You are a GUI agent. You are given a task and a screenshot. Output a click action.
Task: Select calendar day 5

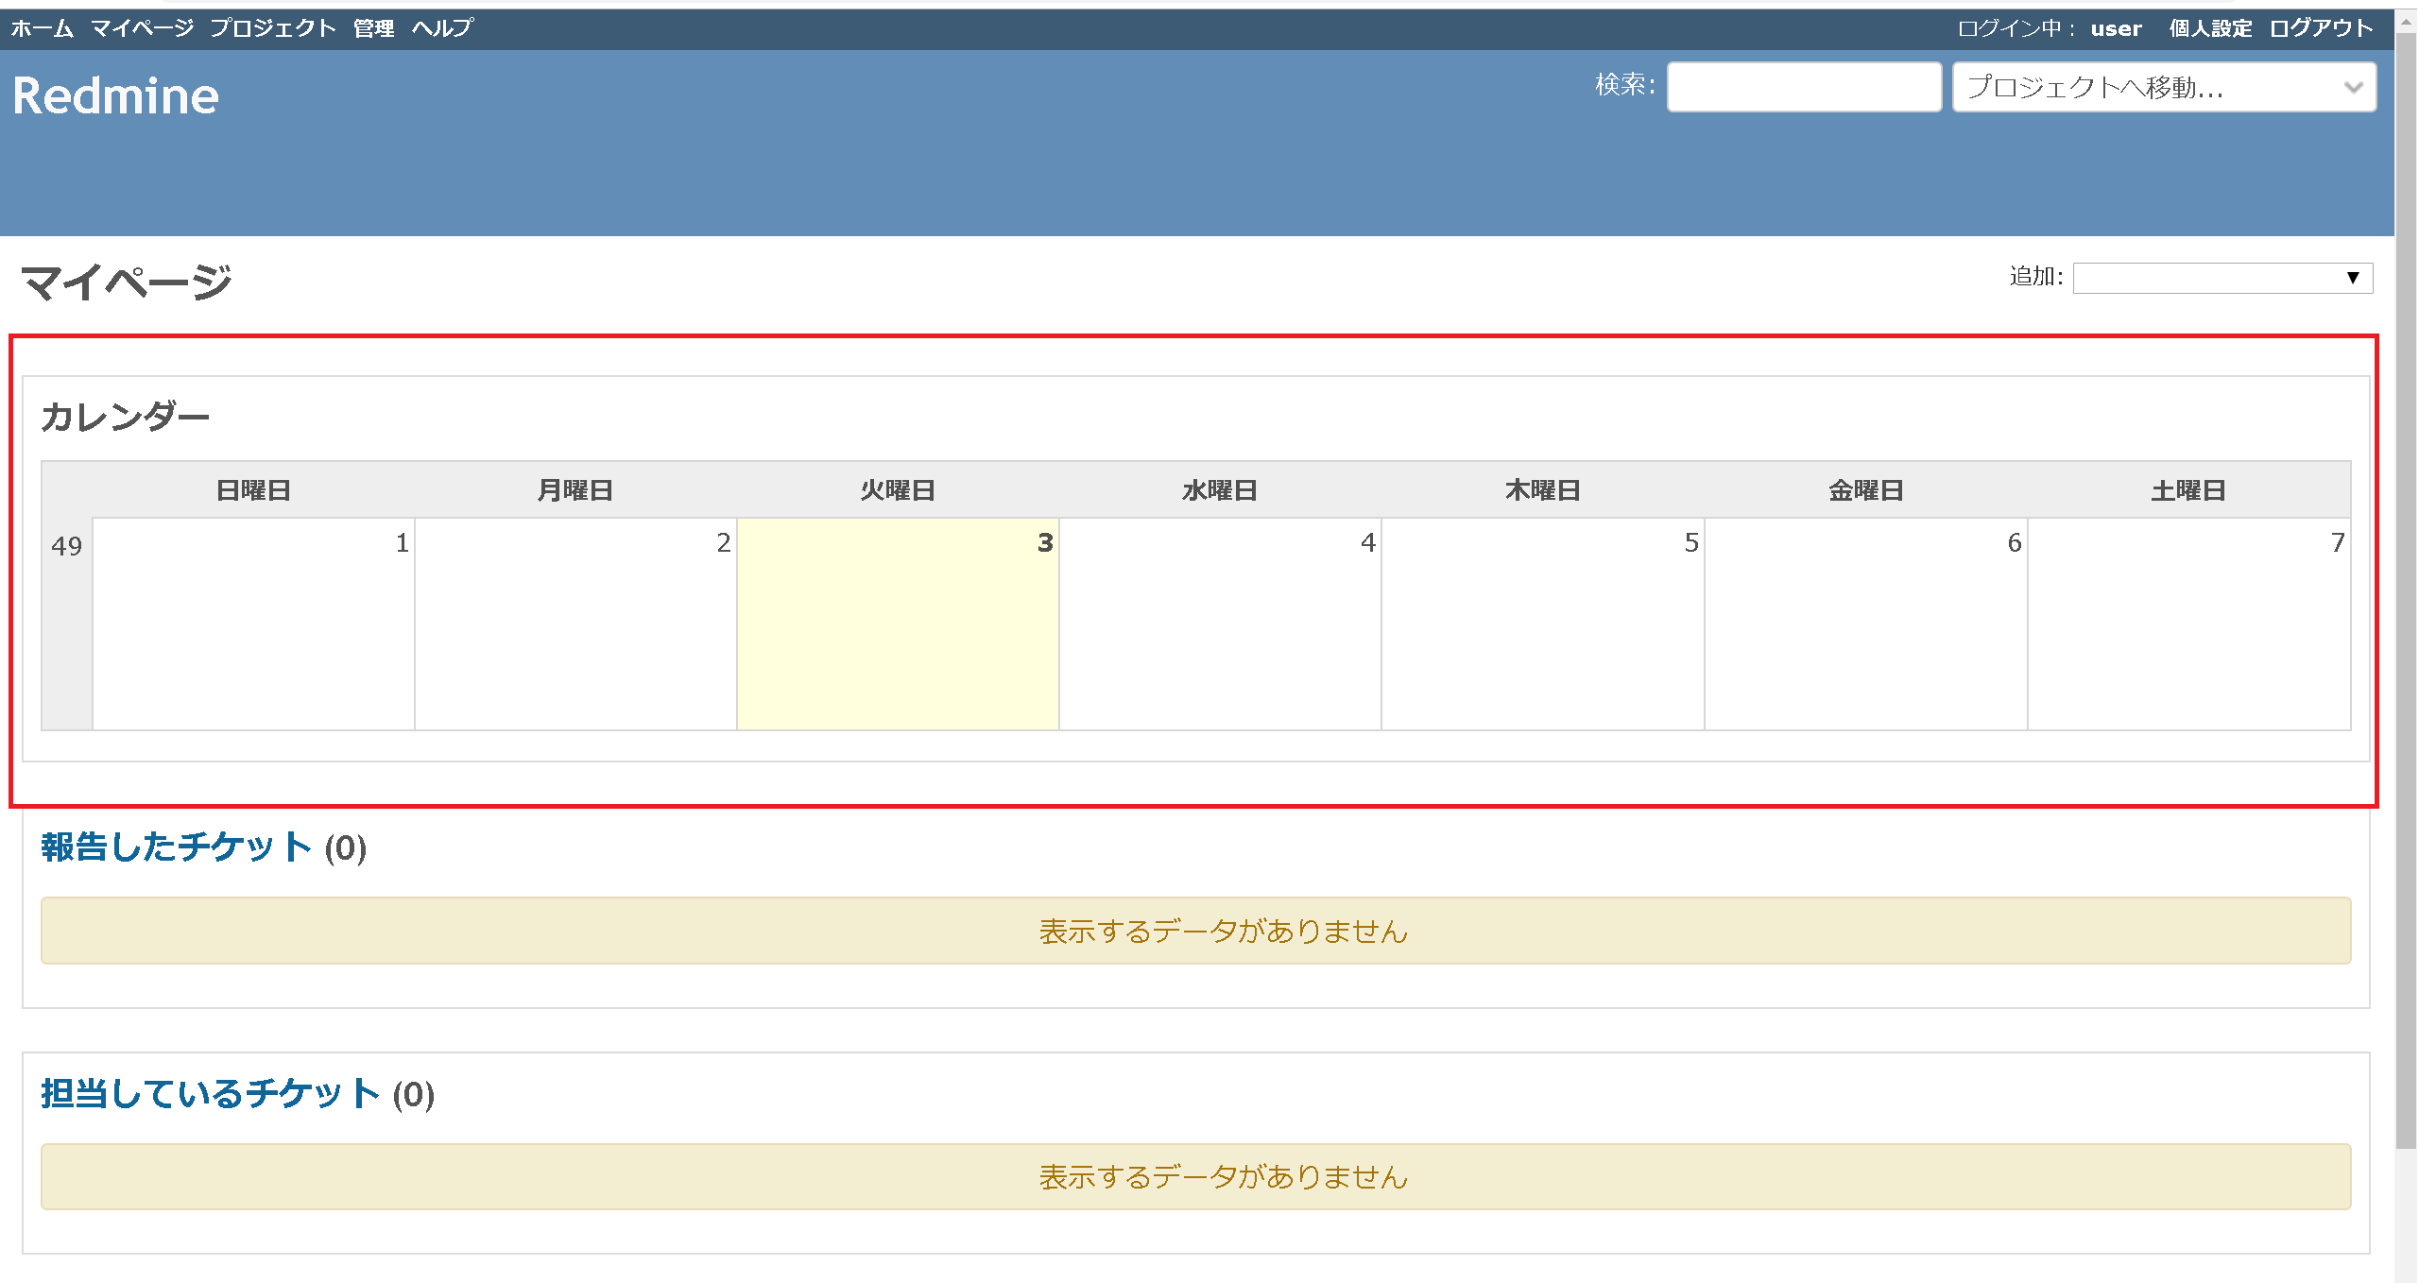pos(1543,624)
